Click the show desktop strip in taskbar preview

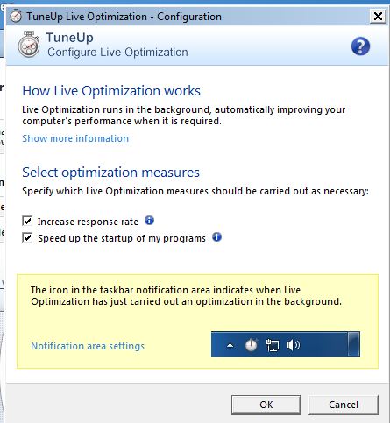[353, 344]
